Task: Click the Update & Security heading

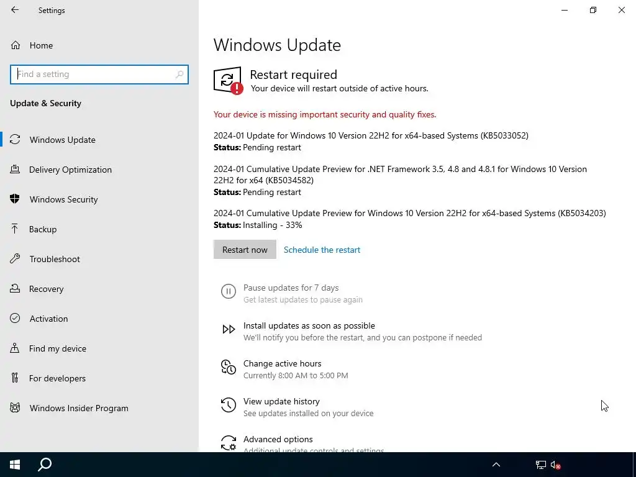Action: (45, 103)
